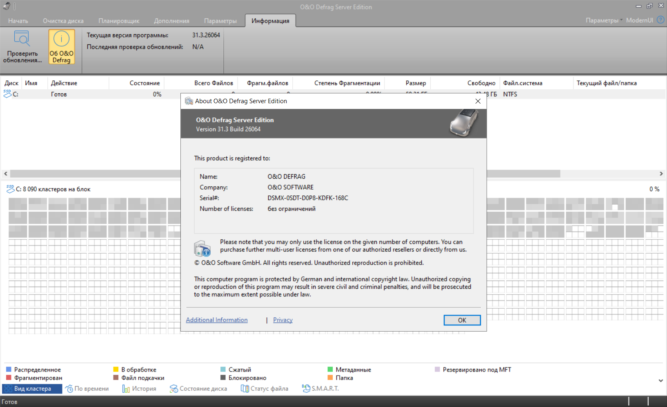Screen dimensions: 667x407
Task: Open the Privacy link
Action: [283, 320]
